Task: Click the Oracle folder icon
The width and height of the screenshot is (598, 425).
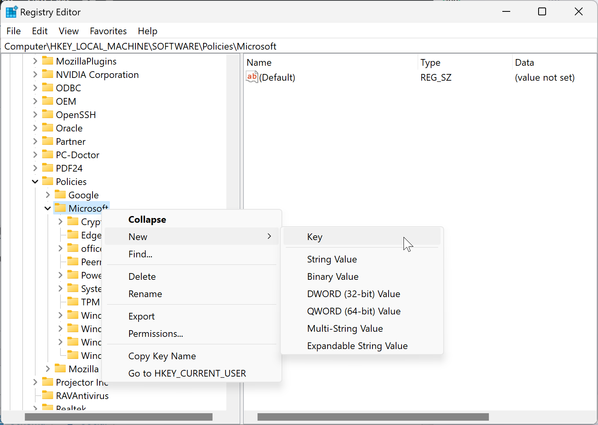Action: point(48,128)
